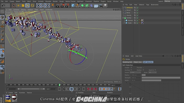Click the Undo arrow icon
184x103 pixels.
click(3, 5)
